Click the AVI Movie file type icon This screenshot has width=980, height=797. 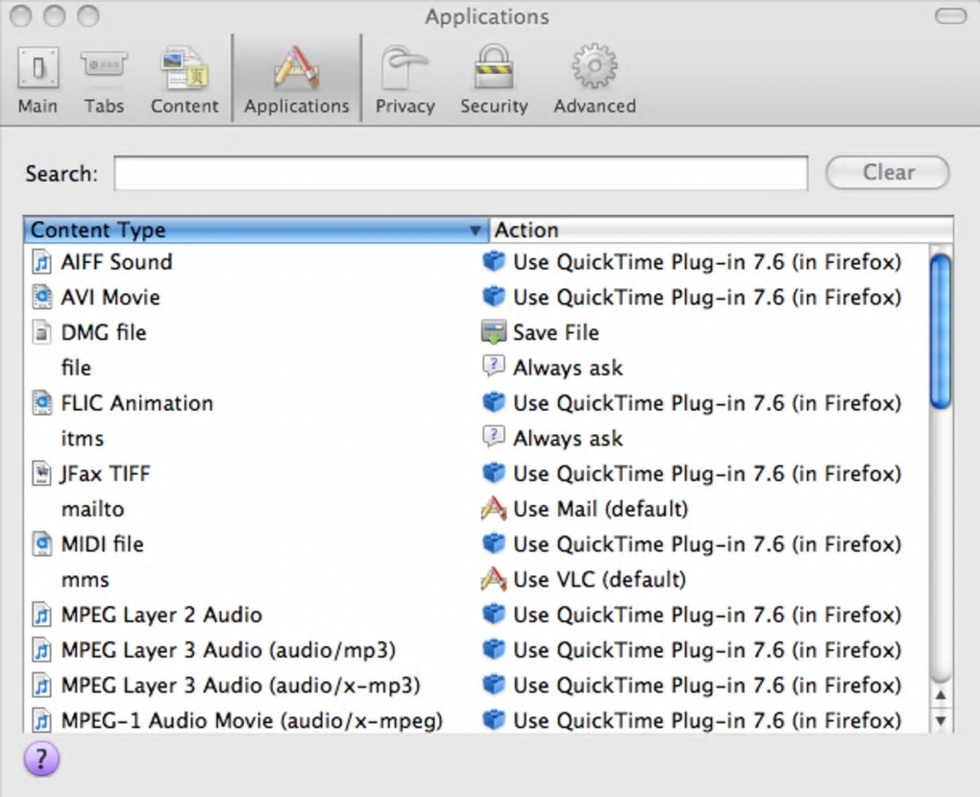tap(42, 297)
